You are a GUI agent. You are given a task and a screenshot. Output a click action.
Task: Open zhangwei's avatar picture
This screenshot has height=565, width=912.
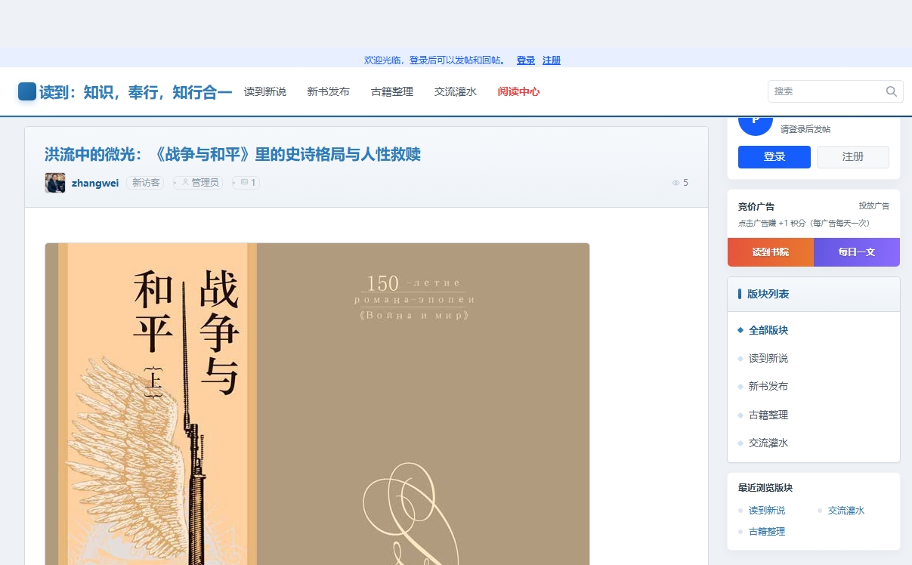[x=55, y=183]
